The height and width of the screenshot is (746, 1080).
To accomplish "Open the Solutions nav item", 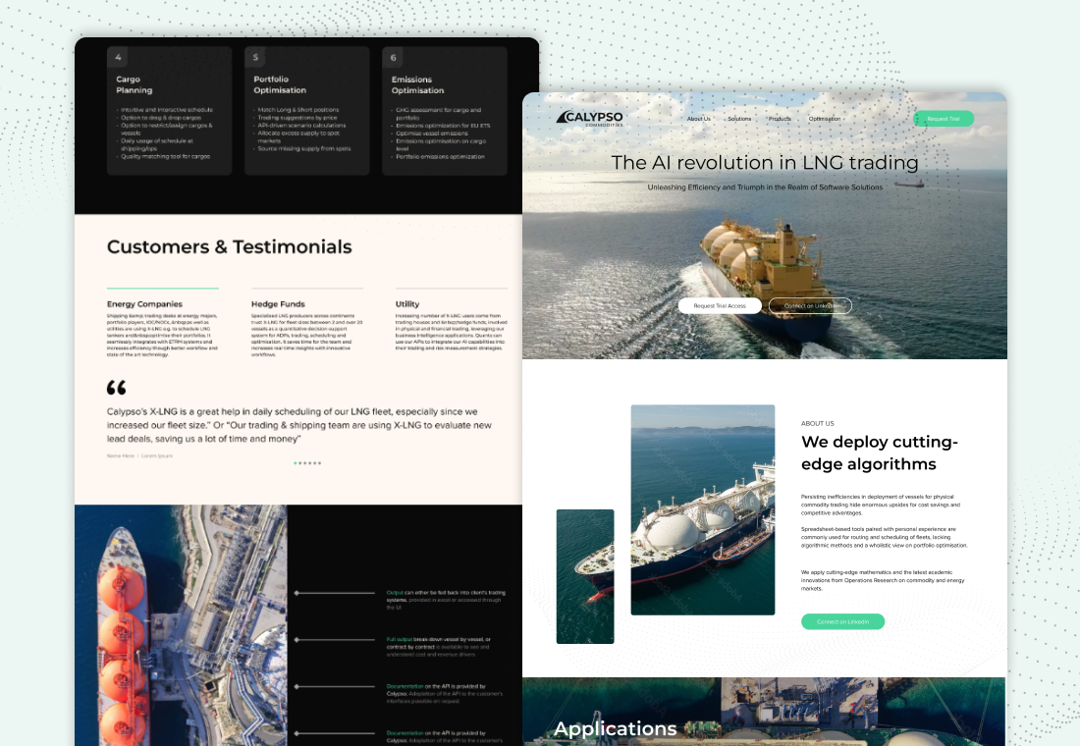I will pyautogui.click(x=739, y=119).
